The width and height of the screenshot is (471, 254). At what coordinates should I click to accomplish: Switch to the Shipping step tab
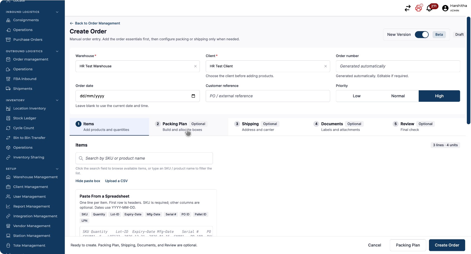[x=268, y=127]
